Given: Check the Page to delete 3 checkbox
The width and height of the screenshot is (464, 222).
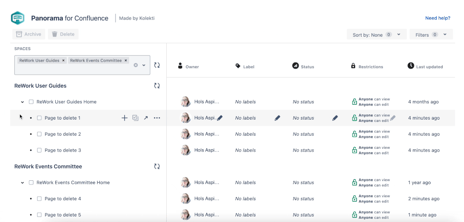Looking at the screenshot, I should pyautogui.click(x=39, y=150).
